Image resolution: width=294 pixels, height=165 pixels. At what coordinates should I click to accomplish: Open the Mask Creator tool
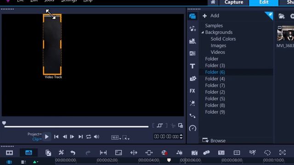click(267, 153)
